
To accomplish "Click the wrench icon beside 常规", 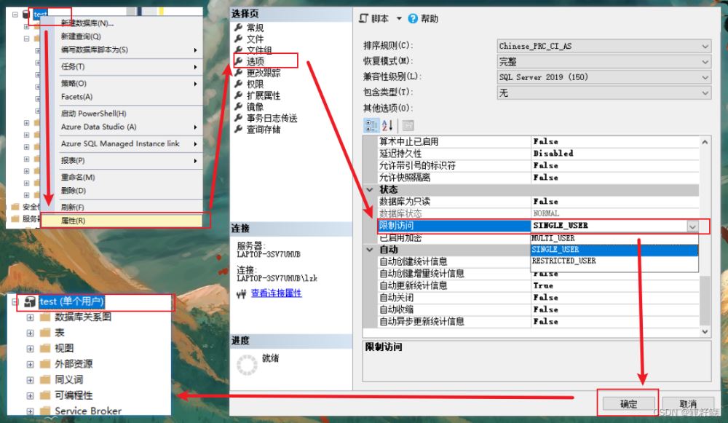I will 238,28.
